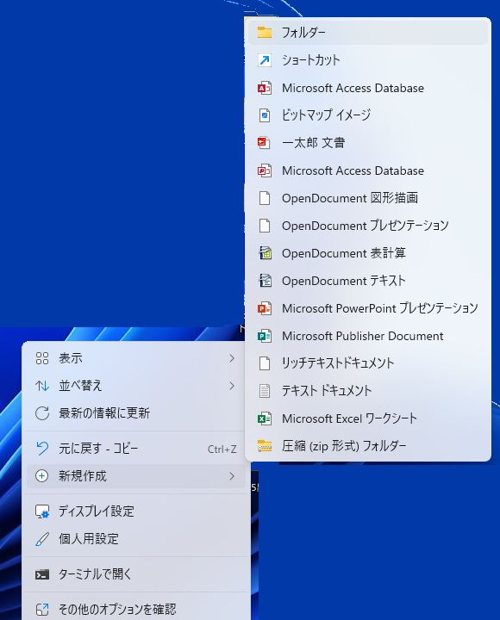The width and height of the screenshot is (500, 620).
Task: Expand the 表示 submenu arrow
Action: [232, 358]
